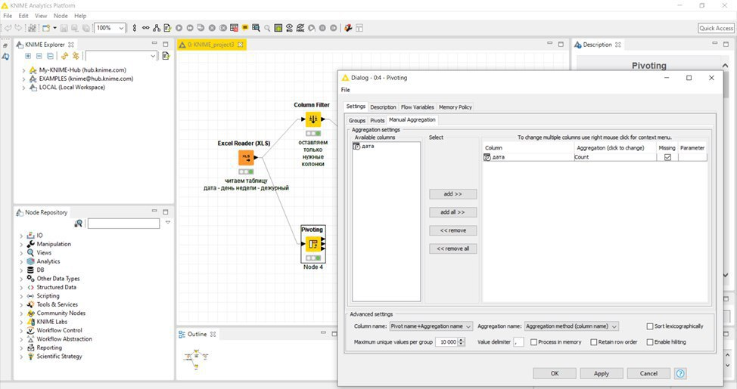
Task: Click the open table view toolbar icon
Action: 256,28
